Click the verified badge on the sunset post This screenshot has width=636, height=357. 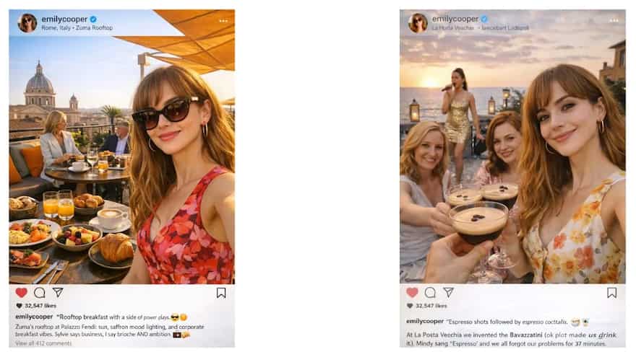(484, 19)
